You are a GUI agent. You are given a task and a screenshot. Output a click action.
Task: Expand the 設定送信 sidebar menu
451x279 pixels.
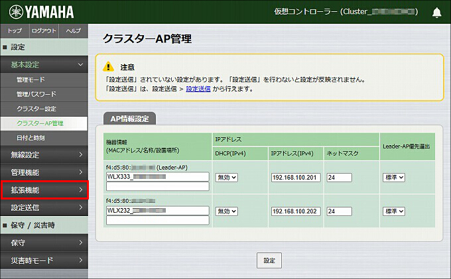(x=44, y=207)
